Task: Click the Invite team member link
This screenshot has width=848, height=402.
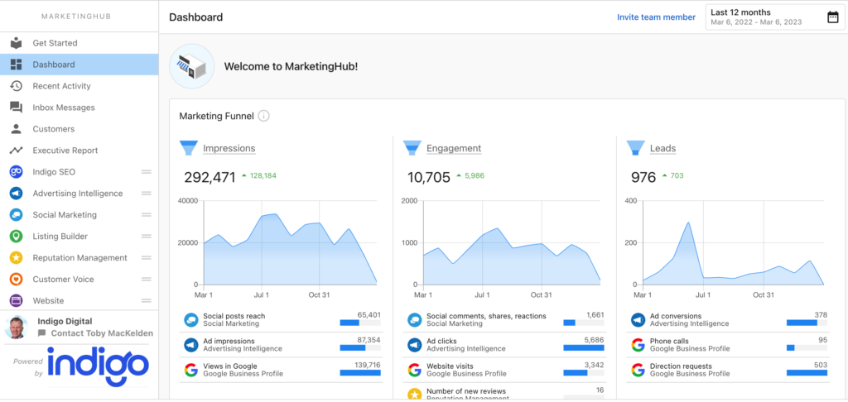Action: click(656, 17)
